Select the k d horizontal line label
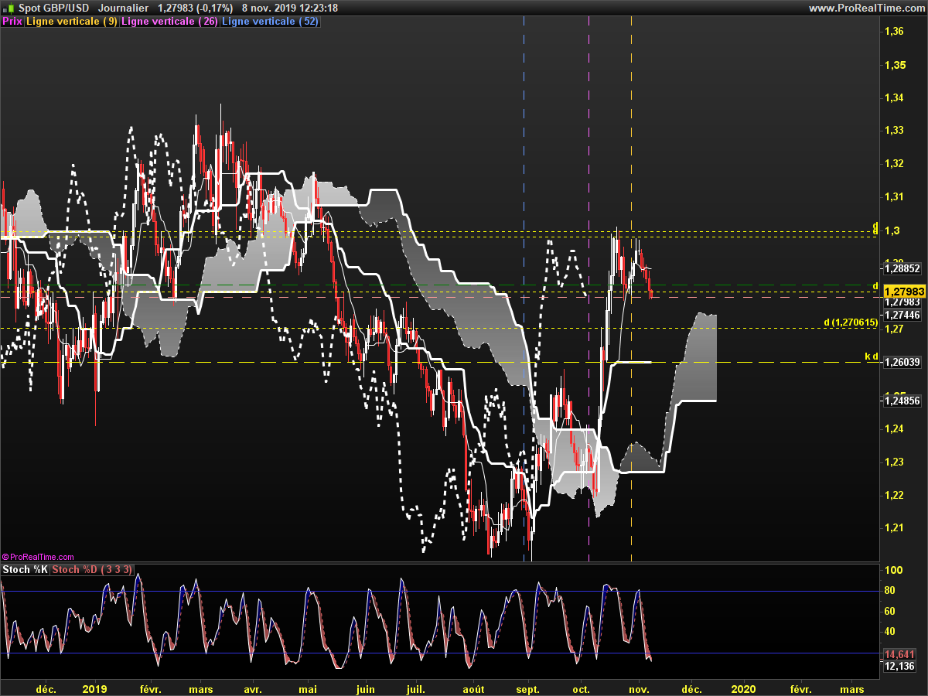The width and height of the screenshot is (928, 696). click(x=871, y=357)
